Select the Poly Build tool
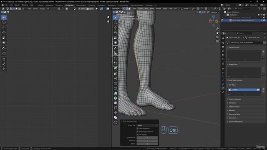The image size is (267, 150). click(116, 93)
